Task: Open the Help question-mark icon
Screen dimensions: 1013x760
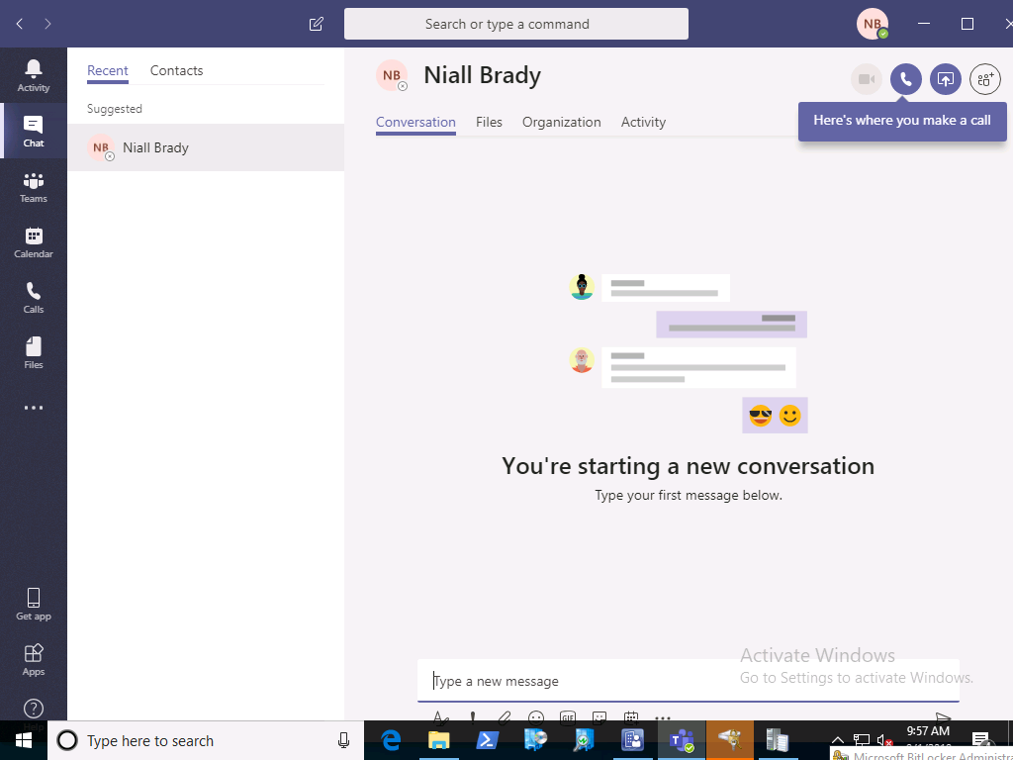Action: pos(33,709)
